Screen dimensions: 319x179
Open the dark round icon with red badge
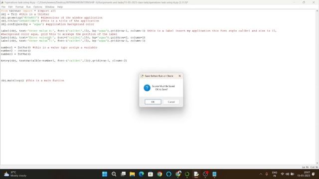pyautogui.click(x=205, y=174)
